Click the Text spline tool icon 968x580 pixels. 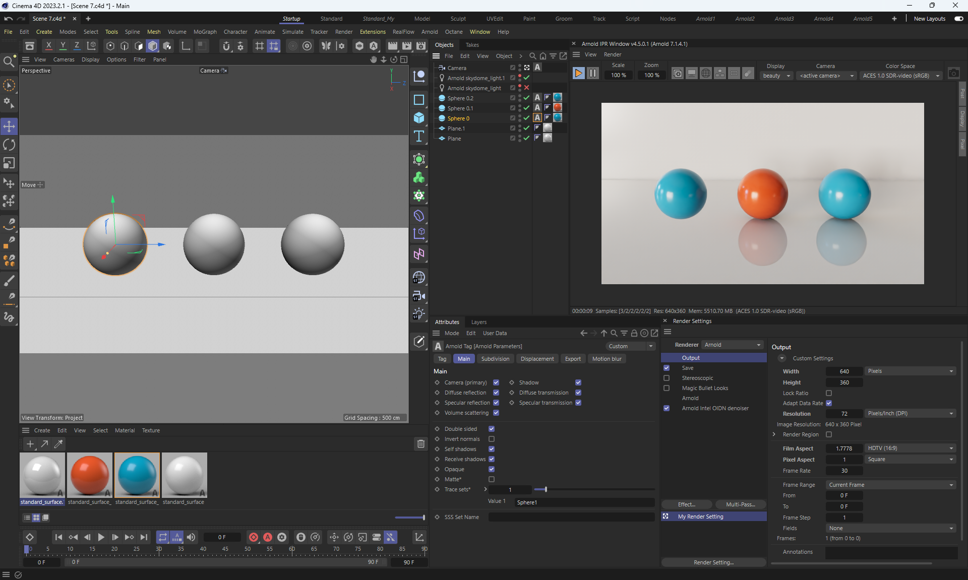pyautogui.click(x=418, y=137)
